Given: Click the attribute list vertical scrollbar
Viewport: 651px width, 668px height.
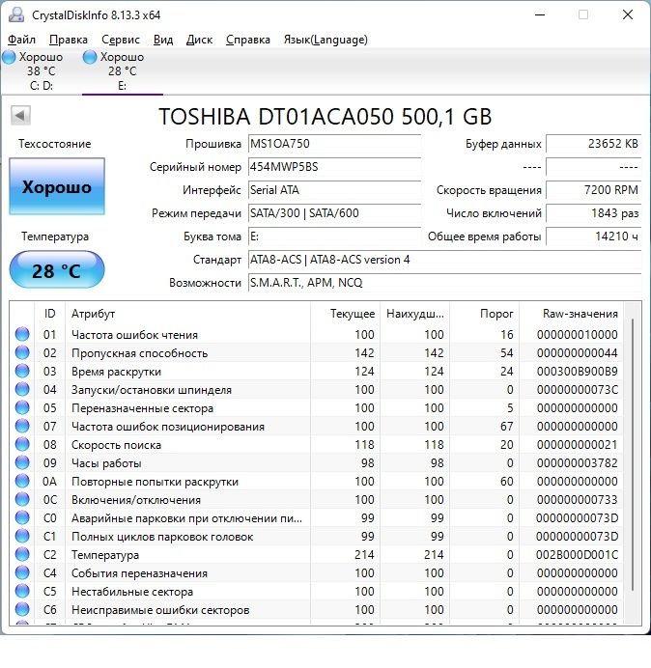Looking at the screenshot, I should (633, 455).
